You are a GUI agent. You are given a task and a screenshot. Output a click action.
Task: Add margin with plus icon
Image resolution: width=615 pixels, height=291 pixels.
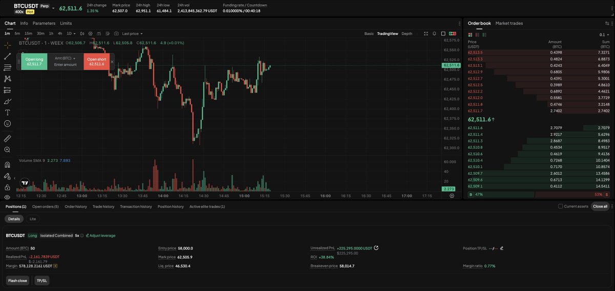(x=55, y=266)
